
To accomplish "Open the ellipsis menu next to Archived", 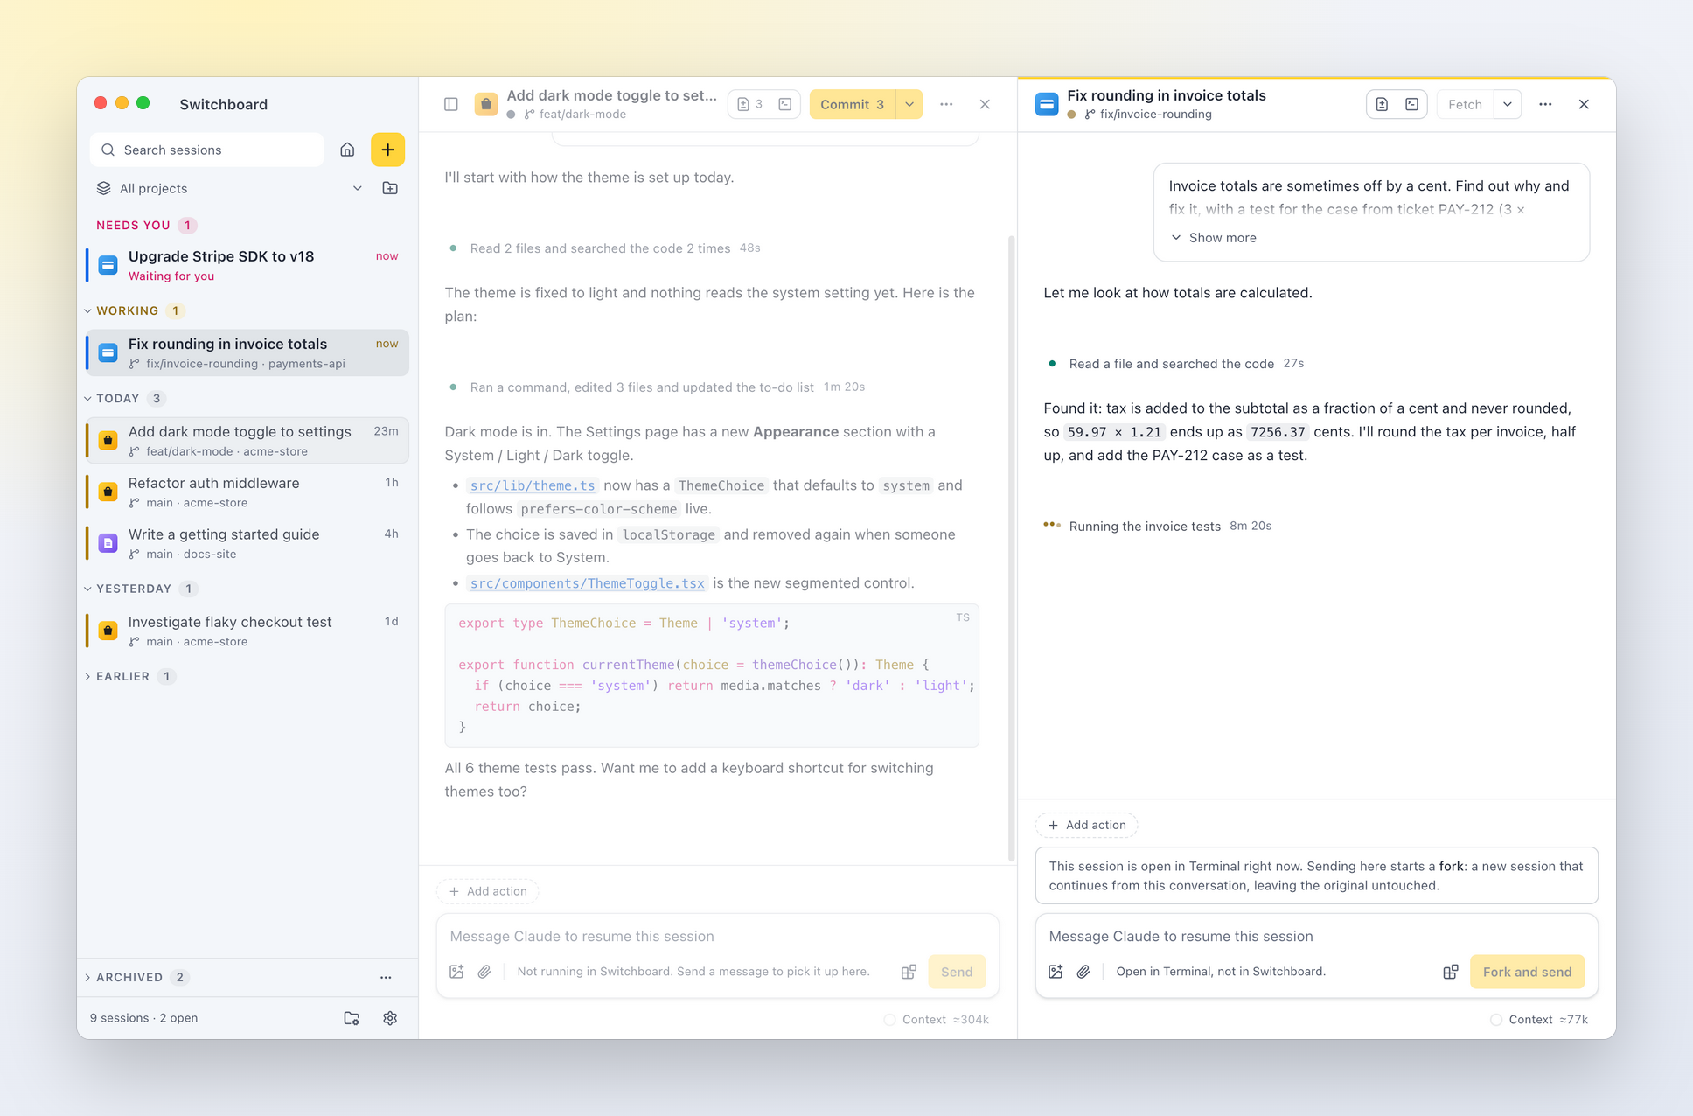I will (386, 977).
